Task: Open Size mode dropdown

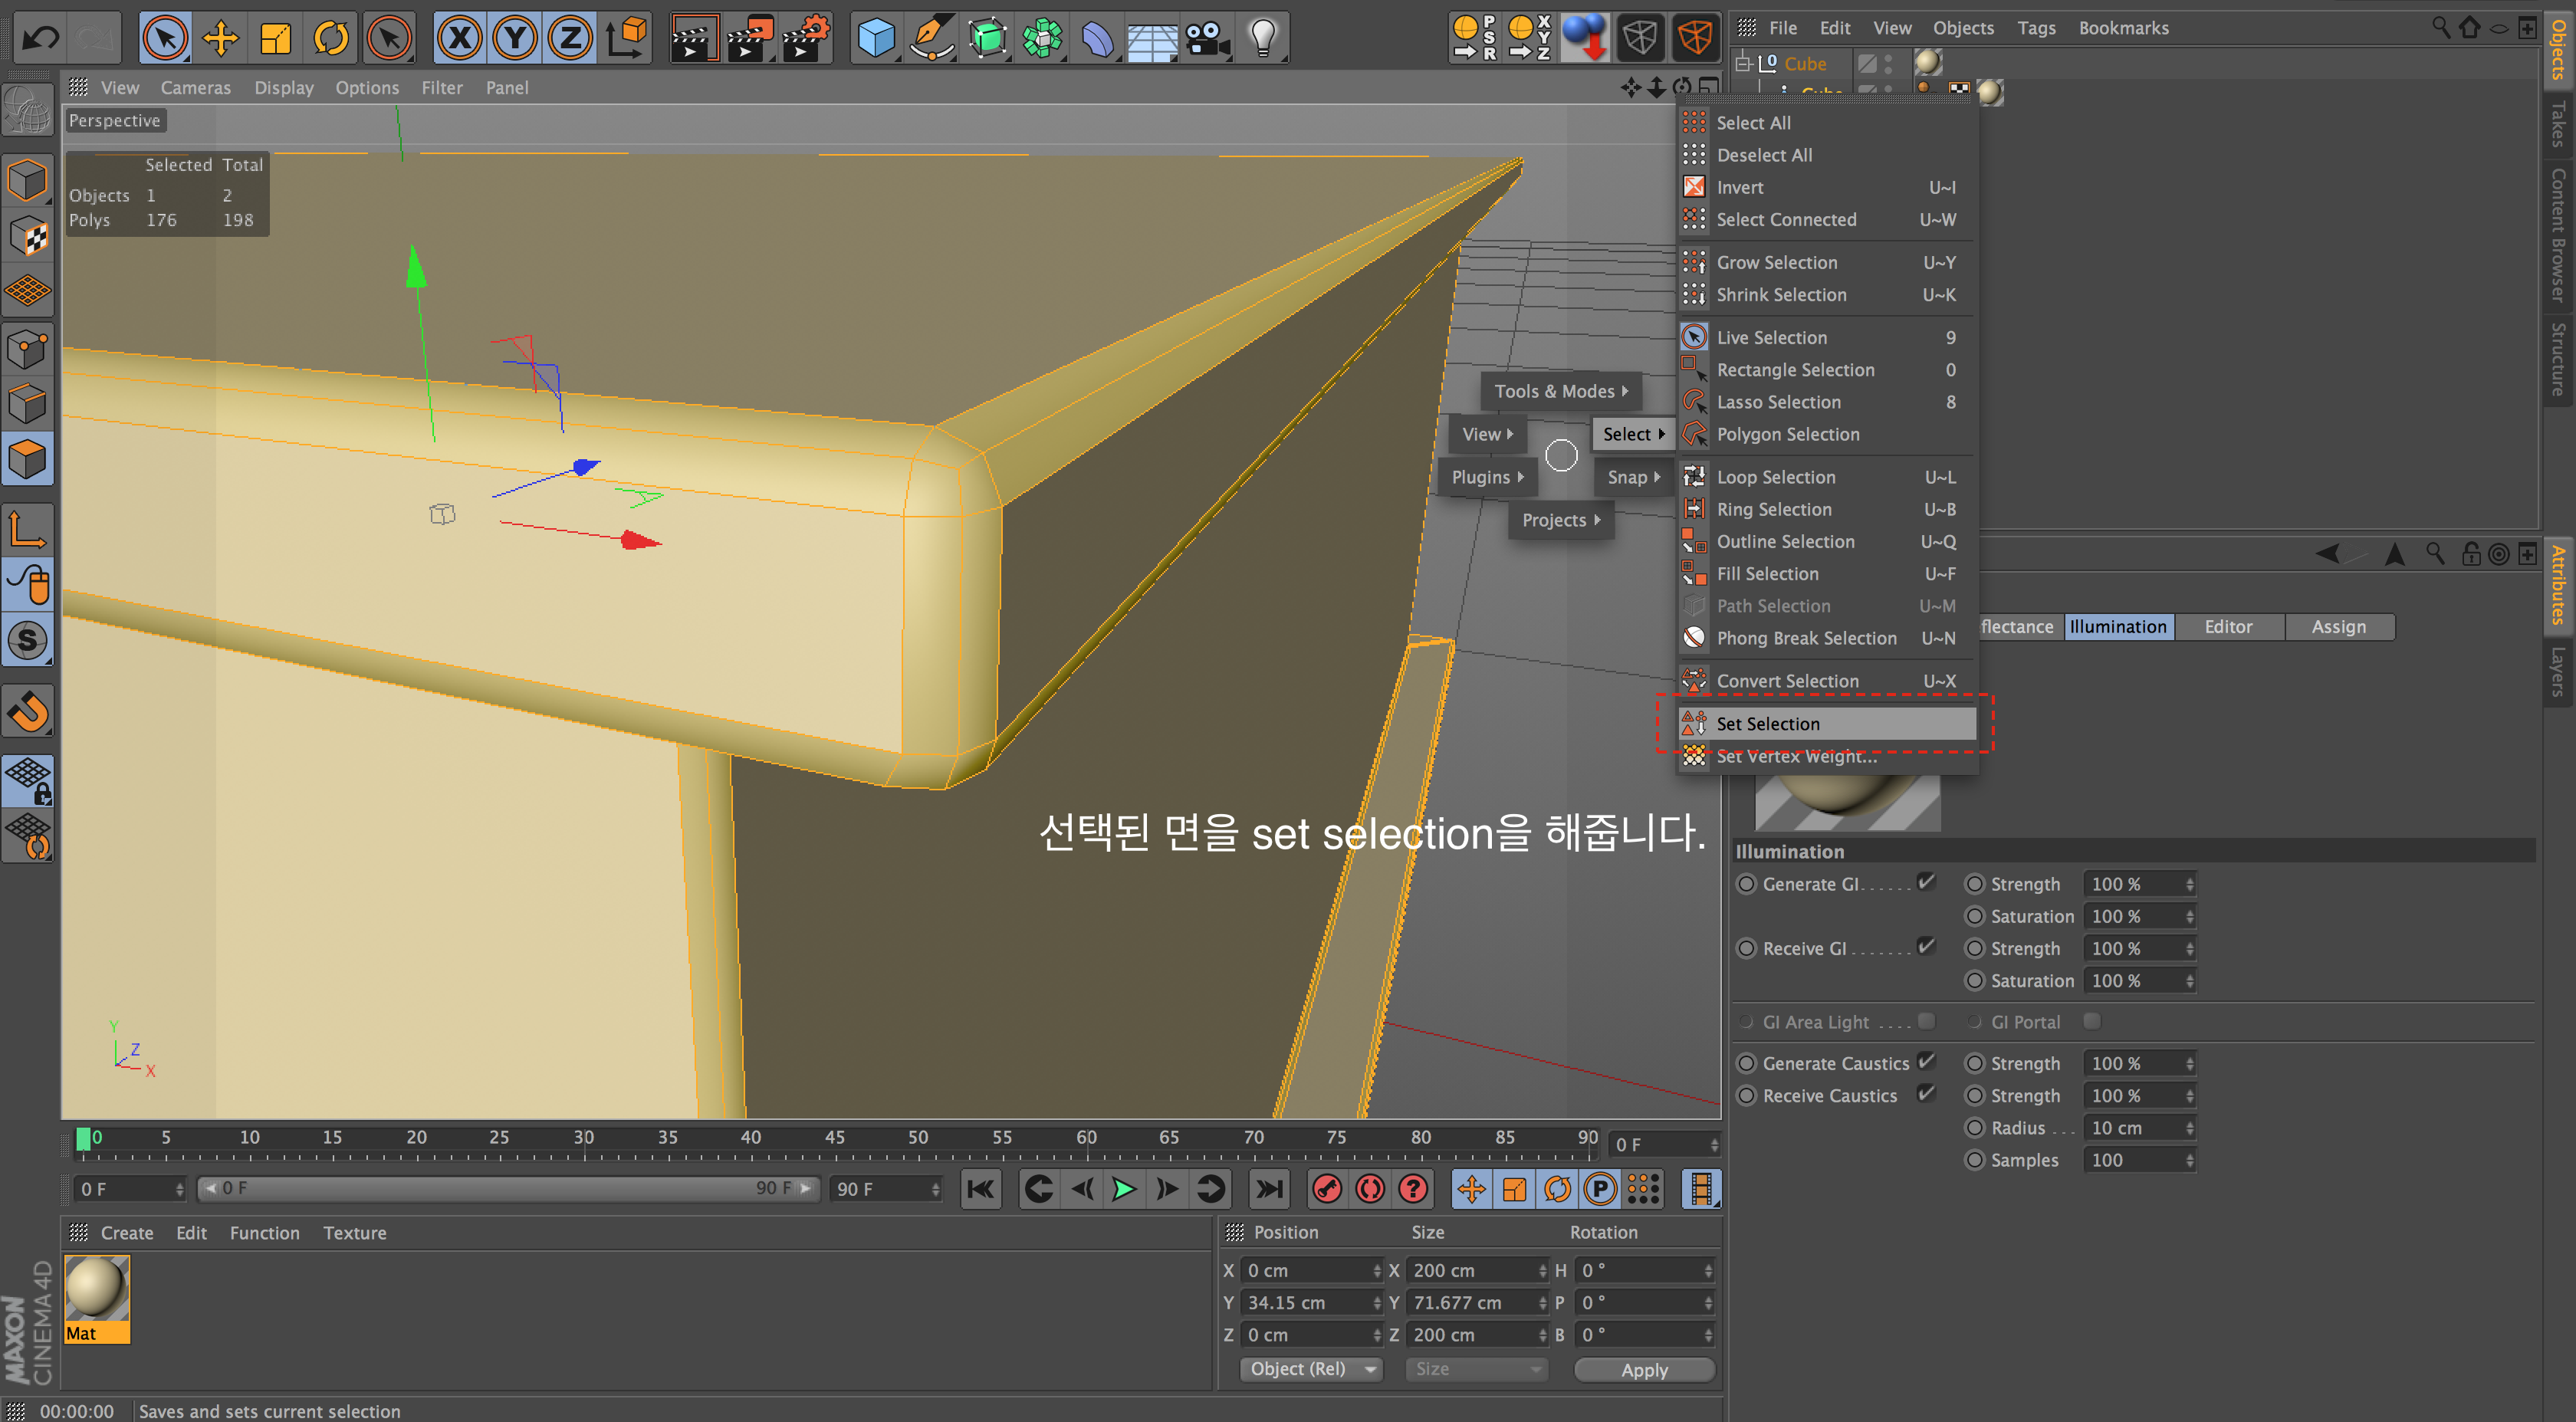Action: coord(1476,1369)
